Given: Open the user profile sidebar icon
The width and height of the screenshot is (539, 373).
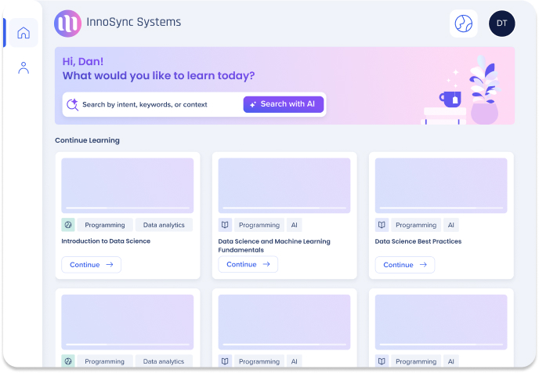Looking at the screenshot, I should point(24,68).
